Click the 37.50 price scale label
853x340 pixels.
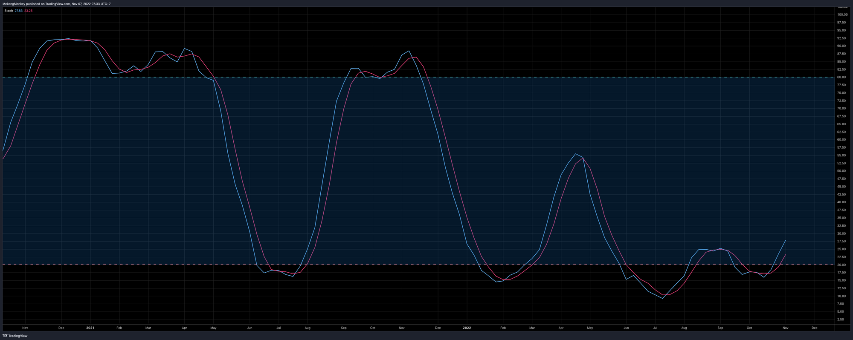tap(841, 210)
